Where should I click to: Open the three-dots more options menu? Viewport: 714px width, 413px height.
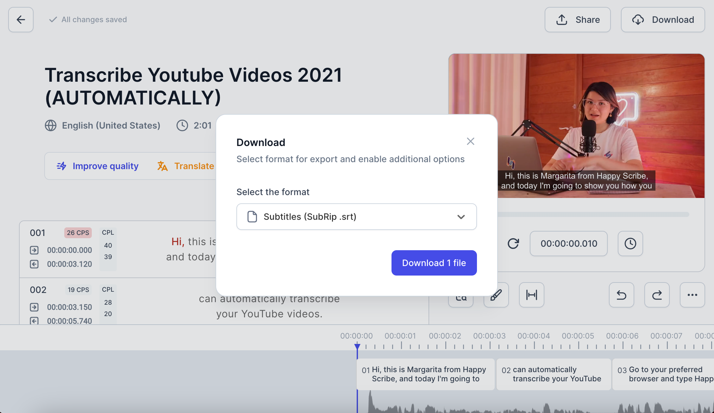(x=692, y=295)
